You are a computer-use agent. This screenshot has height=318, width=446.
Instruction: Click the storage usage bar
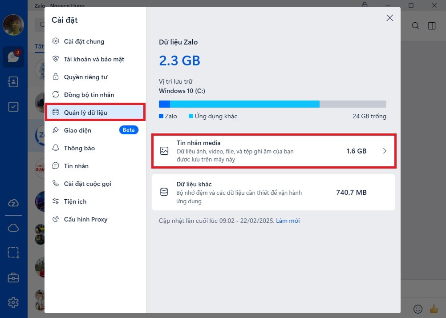pyautogui.click(x=272, y=104)
